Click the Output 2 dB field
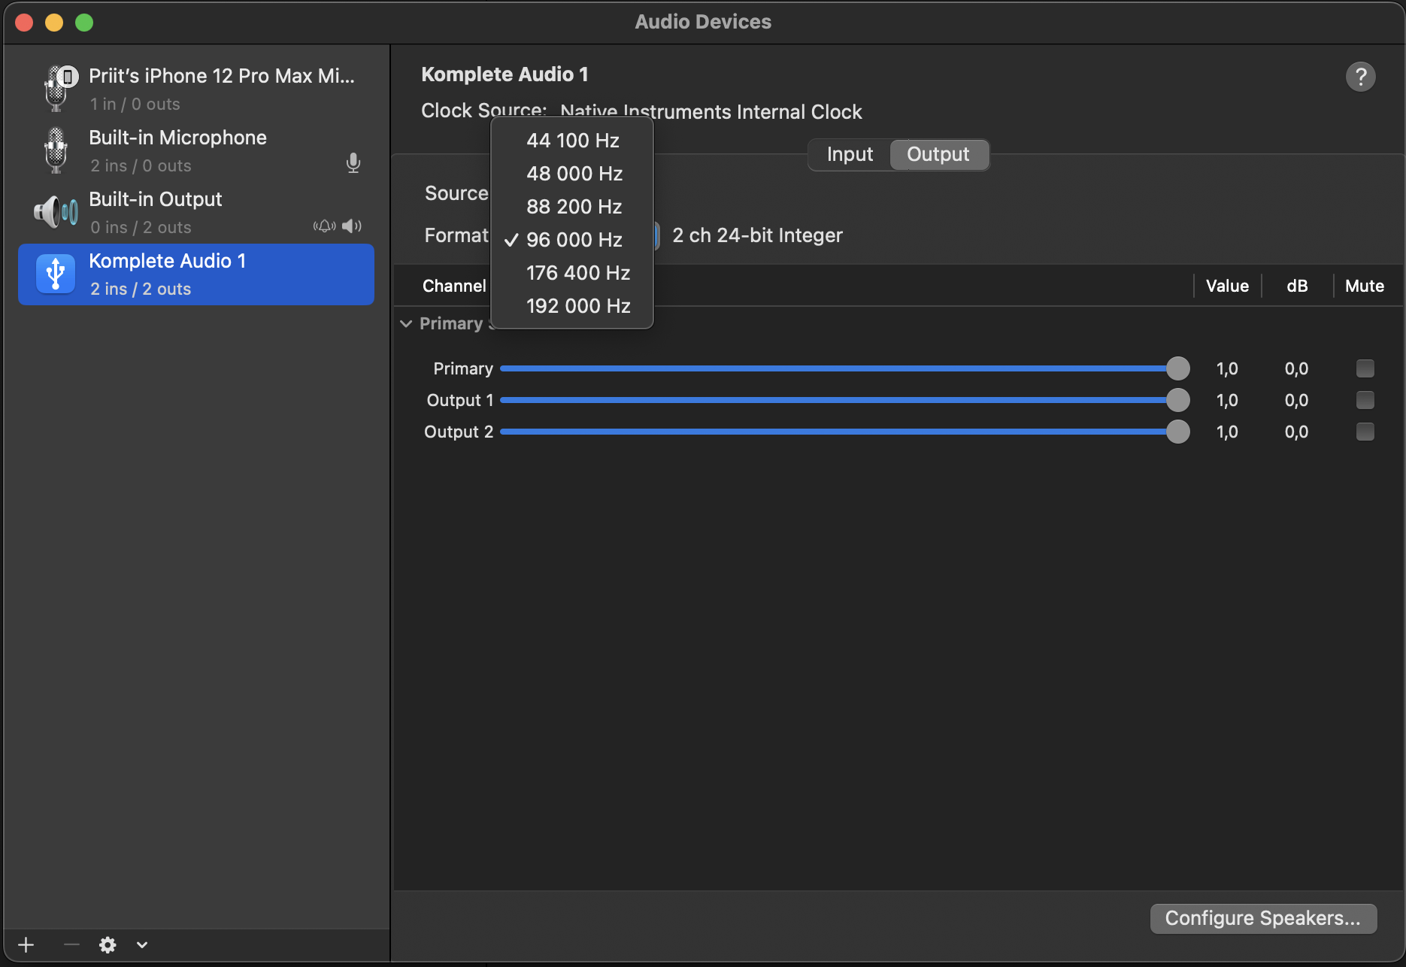Viewport: 1406px width, 967px height. tap(1296, 432)
